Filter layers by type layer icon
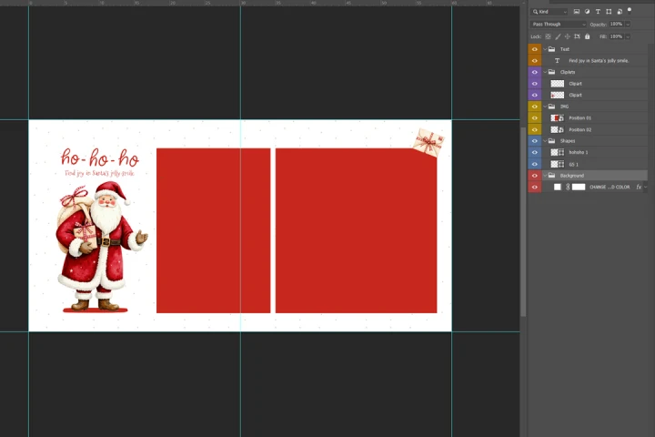Image resolution: width=655 pixels, height=437 pixels. point(598,12)
